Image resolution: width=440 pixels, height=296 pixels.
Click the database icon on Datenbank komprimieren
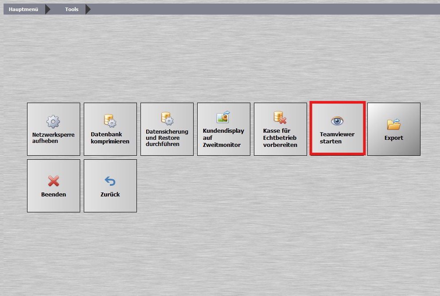click(110, 120)
